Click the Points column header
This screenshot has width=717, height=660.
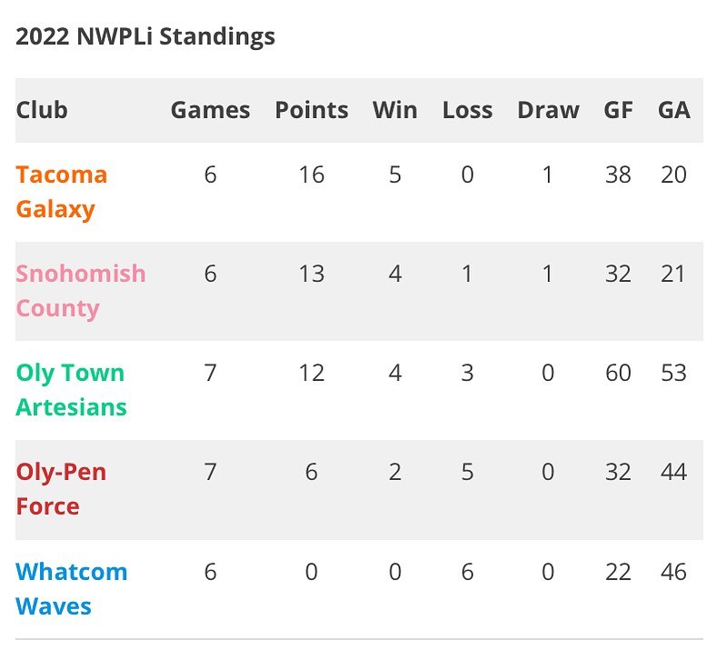pos(312,110)
